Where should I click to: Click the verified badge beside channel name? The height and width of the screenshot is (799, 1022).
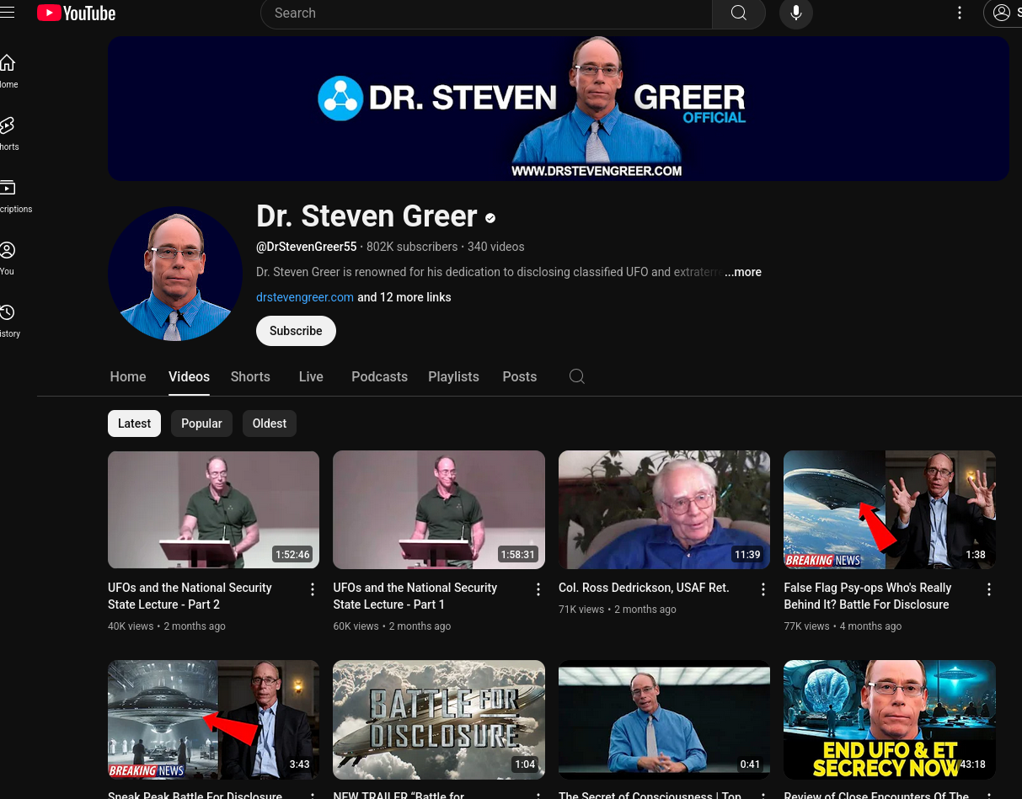490,218
